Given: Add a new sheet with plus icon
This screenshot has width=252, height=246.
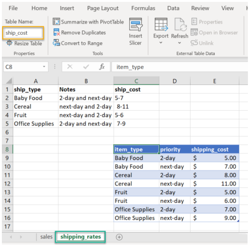Looking at the screenshot, I should (x=119, y=237).
